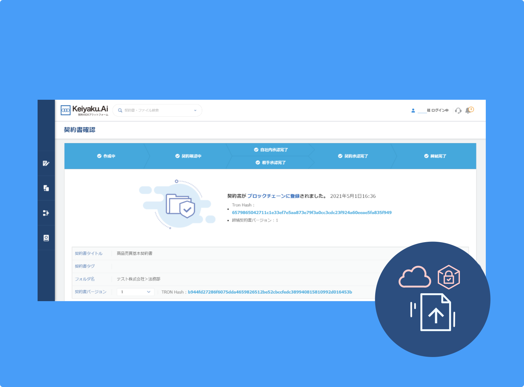
Task: Click the 商品売買基本契約書 title value
Action: (x=135, y=253)
